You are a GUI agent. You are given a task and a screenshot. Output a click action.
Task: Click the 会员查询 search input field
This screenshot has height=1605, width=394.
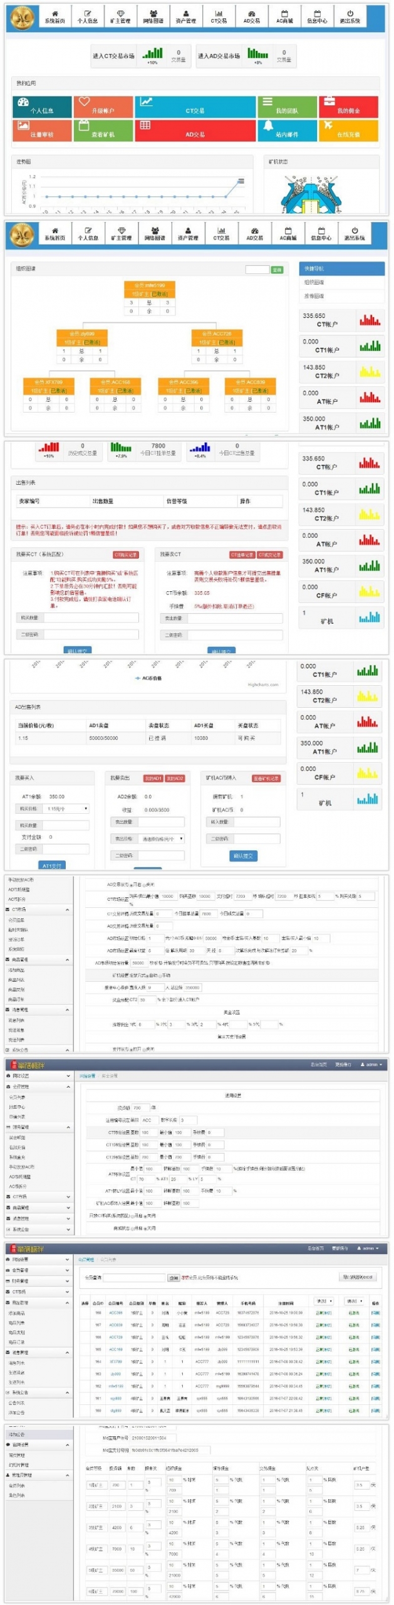(134, 1277)
